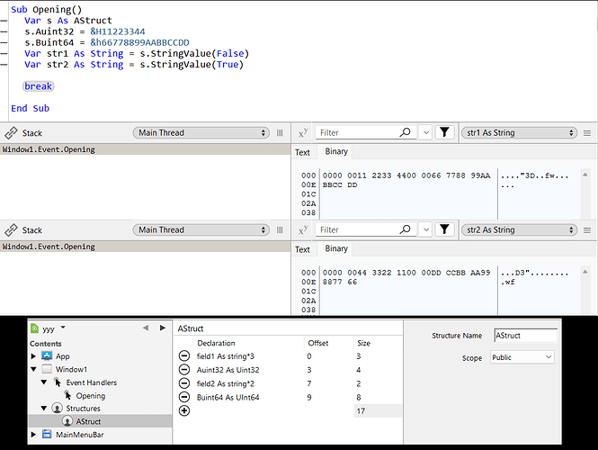The width and height of the screenshot is (598, 450).
Task: Click the total size cell showing 17
Action: coord(378,411)
